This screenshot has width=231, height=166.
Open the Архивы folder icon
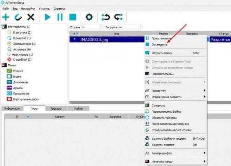pos(9,88)
